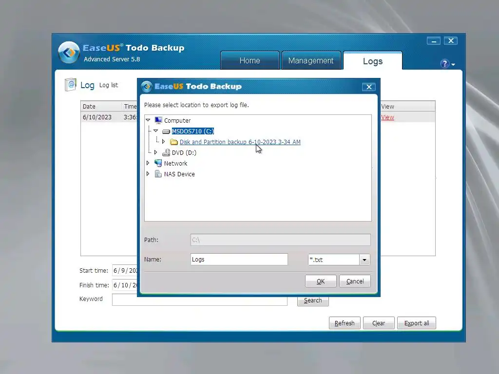Click into the Name field containing Logs
This screenshot has height=374, width=499.
click(x=239, y=260)
